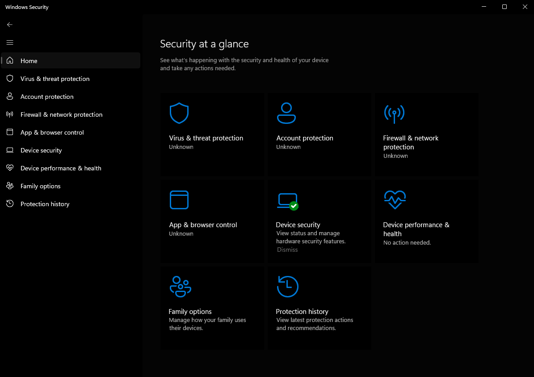Select App & browser control in sidebar
Image resolution: width=534 pixels, height=377 pixels.
[71, 132]
